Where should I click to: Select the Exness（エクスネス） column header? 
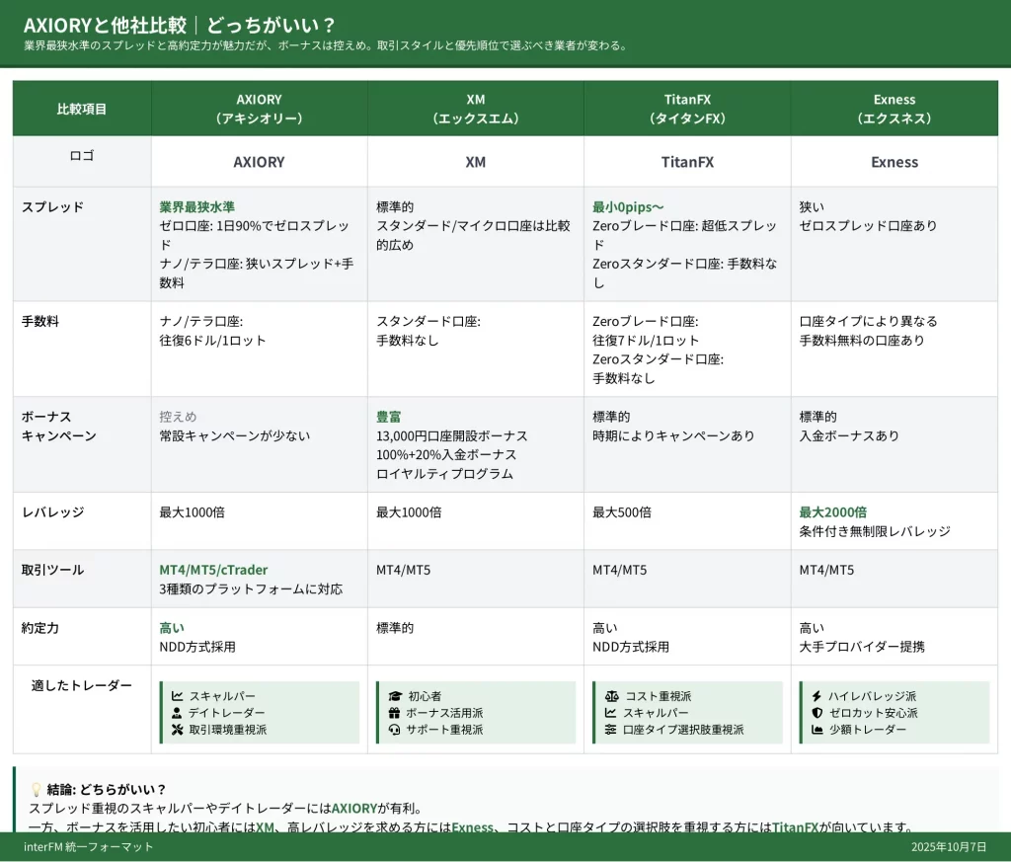tap(894, 109)
